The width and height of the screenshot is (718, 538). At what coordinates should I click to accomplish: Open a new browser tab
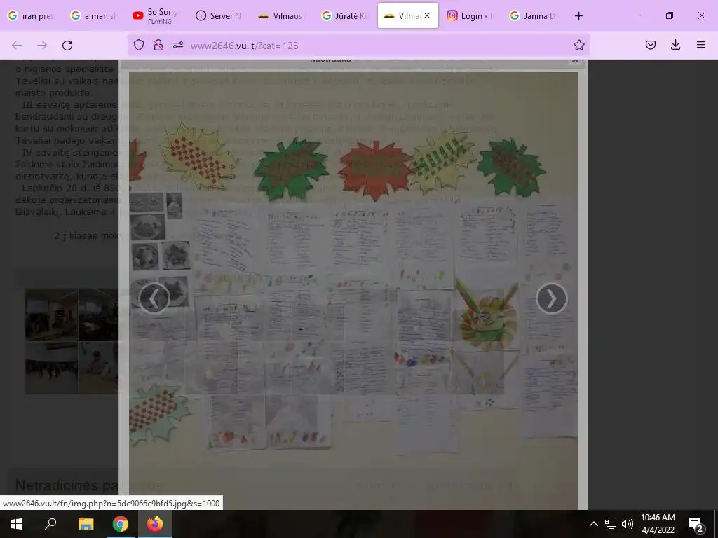[x=578, y=16]
